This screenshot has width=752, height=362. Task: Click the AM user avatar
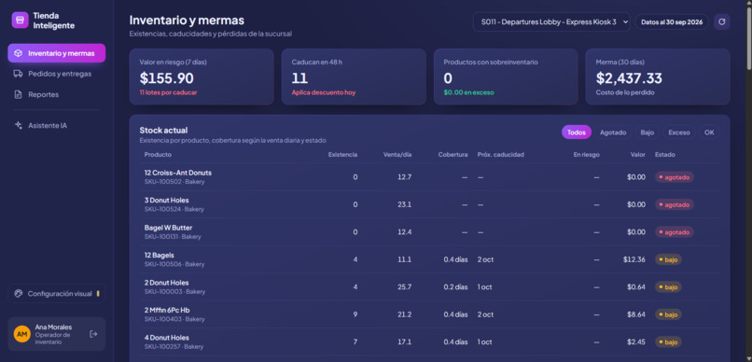tap(22, 334)
